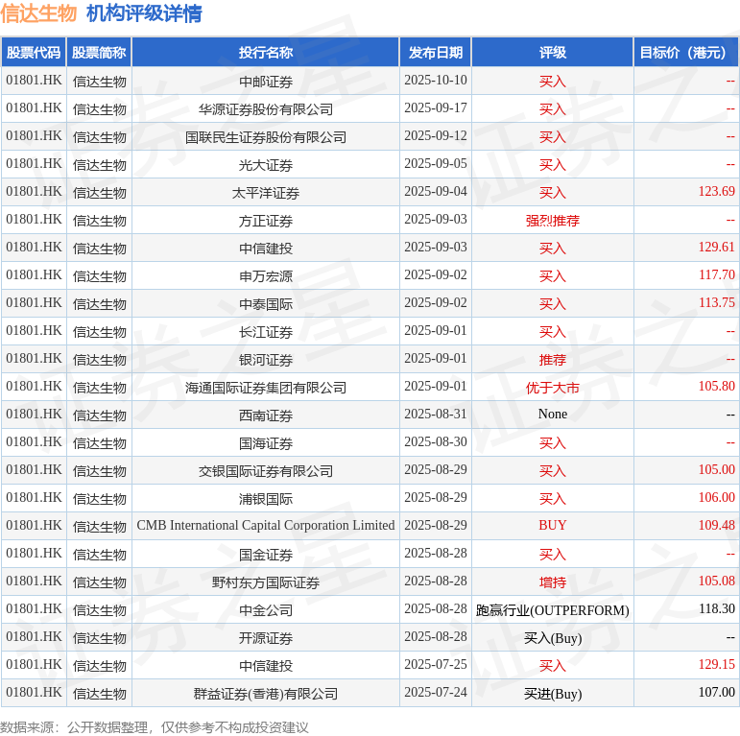The image size is (740, 736).
Task: Select the 国海证券 cell
Action: click(x=266, y=443)
